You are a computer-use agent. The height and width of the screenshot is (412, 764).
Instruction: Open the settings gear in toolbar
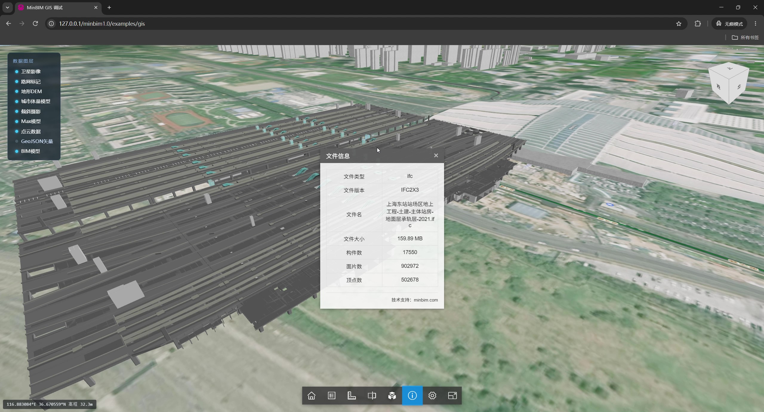[x=432, y=396]
